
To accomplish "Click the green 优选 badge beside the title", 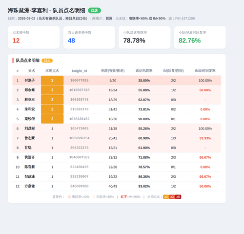I will pyautogui.click(x=94, y=11).
